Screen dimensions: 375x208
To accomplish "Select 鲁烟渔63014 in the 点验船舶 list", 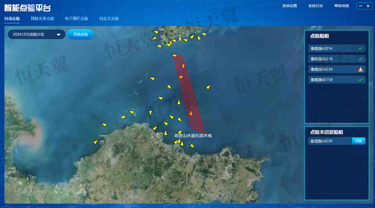I will pos(321,49).
